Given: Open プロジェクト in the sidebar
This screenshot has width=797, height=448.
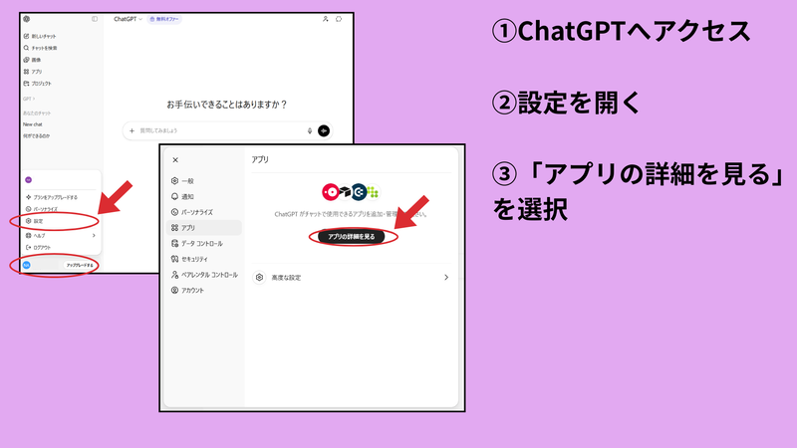Looking at the screenshot, I should 37,84.
